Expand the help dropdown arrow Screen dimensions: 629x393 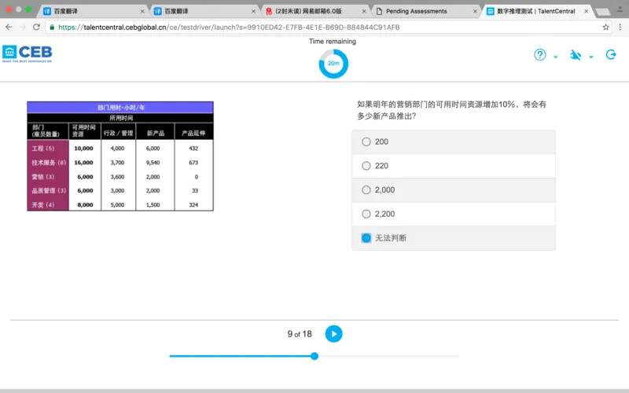(556, 57)
